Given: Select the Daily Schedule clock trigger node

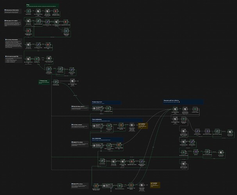Looking at the screenshot, I should [x=28, y=11].
